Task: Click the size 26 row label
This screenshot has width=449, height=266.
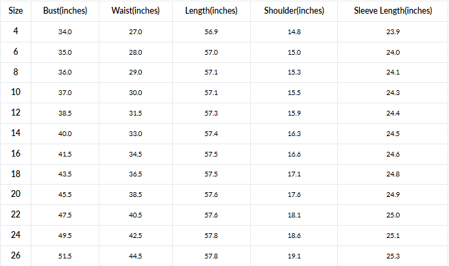Action: pos(16,255)
